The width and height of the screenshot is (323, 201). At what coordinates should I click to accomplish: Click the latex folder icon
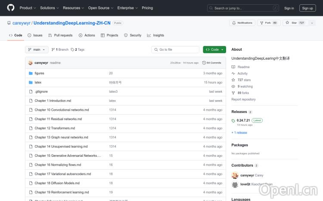click(31, 82)
